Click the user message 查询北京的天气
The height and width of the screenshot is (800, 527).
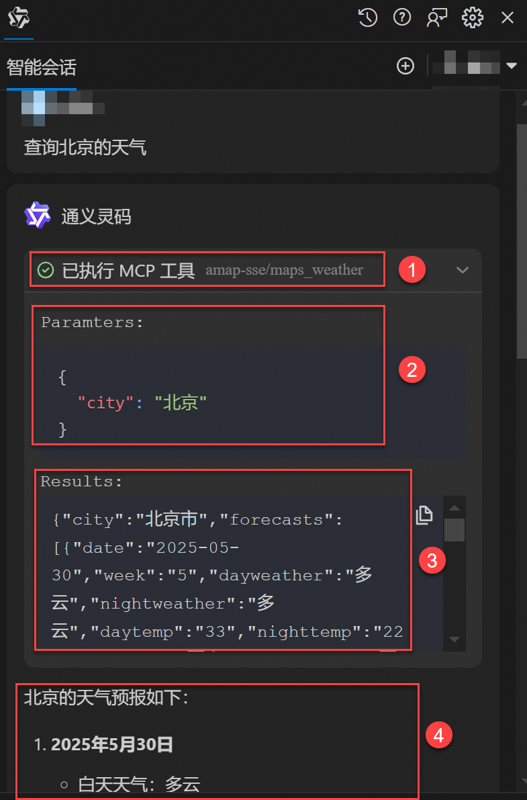(85, 148)
